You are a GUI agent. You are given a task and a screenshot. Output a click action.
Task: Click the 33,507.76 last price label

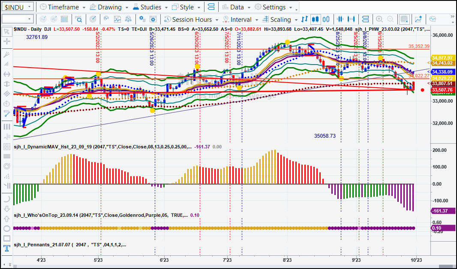pyautogui.click(x=442, y=90)
